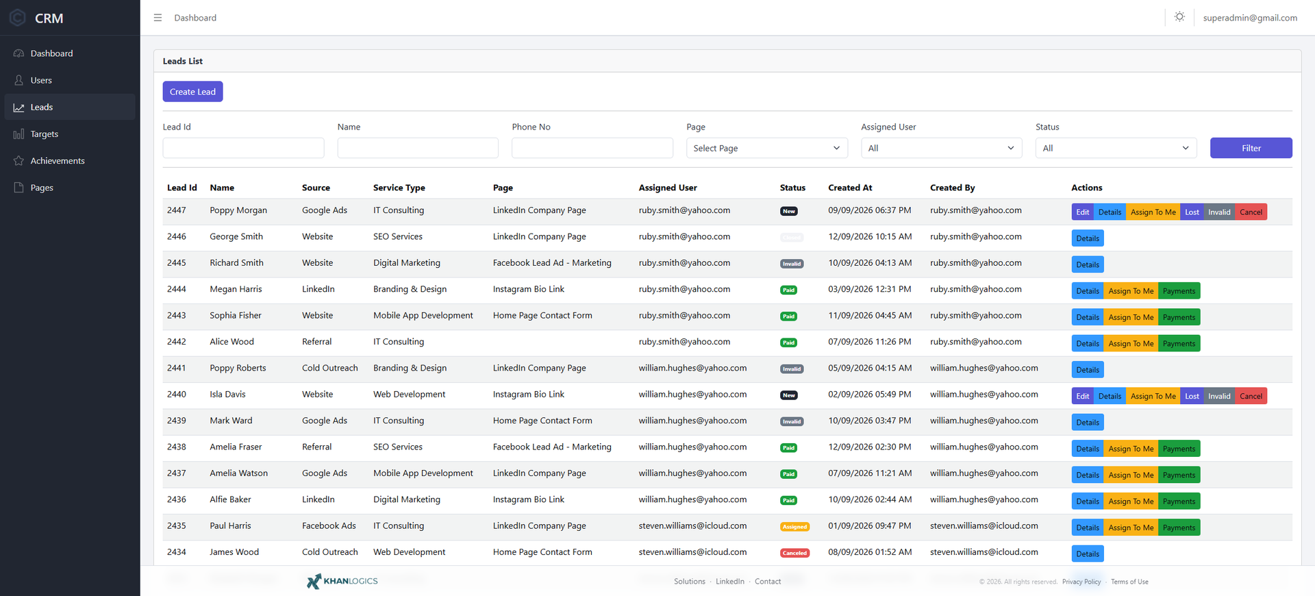Open Details for lead 2445 Richard Smith
The image size is (1315, 596).
(x=1088, y=264)
